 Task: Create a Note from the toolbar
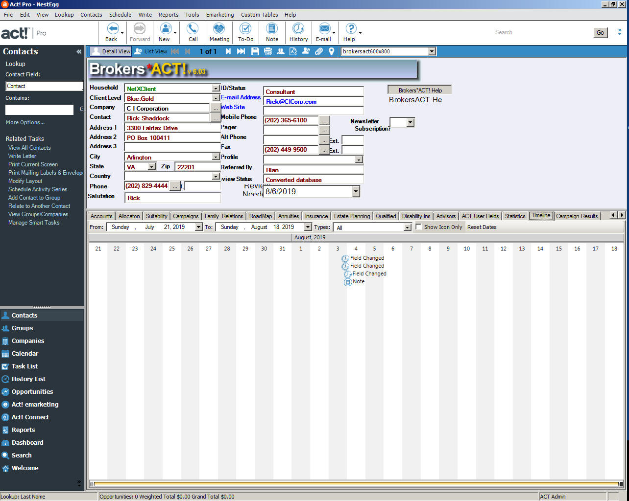272,28
